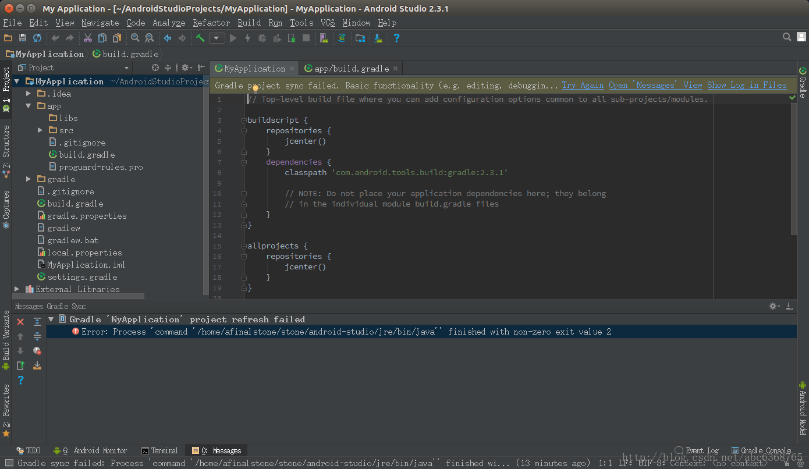
Task: Click the blue Messages help icon
Action: click(20, 380)
